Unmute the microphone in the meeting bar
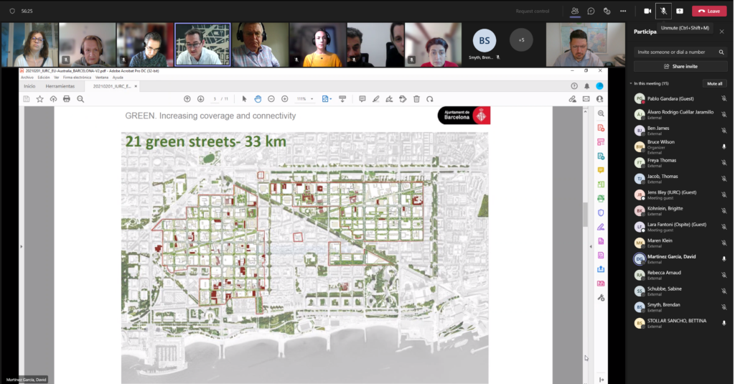 (665, 11)
